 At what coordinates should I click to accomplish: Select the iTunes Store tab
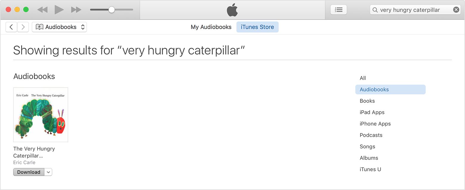pyautogui.click(x=257, y=27)
